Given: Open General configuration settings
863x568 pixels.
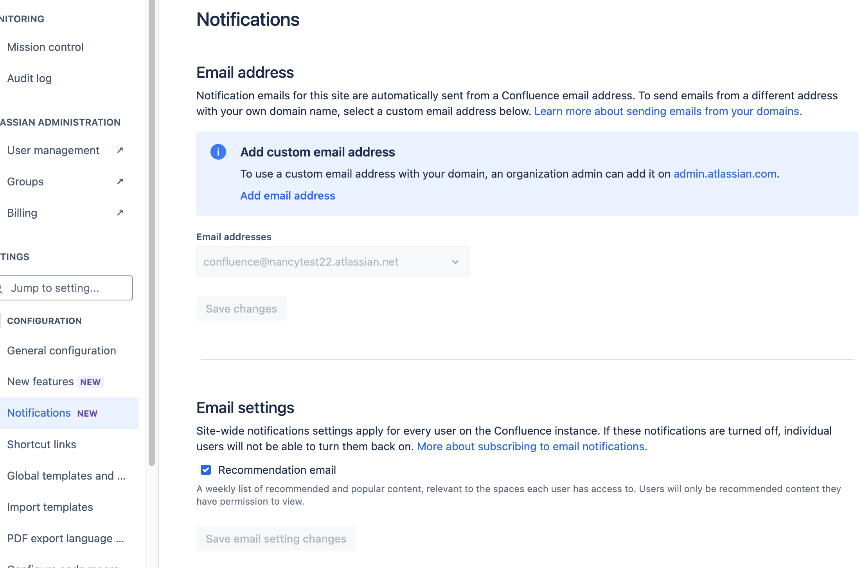Looking at the screenshot, I should (61, 350).
